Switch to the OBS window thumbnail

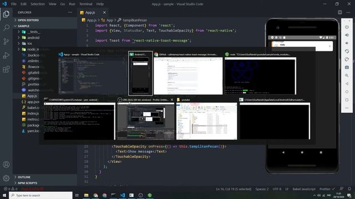coord(146,119)
